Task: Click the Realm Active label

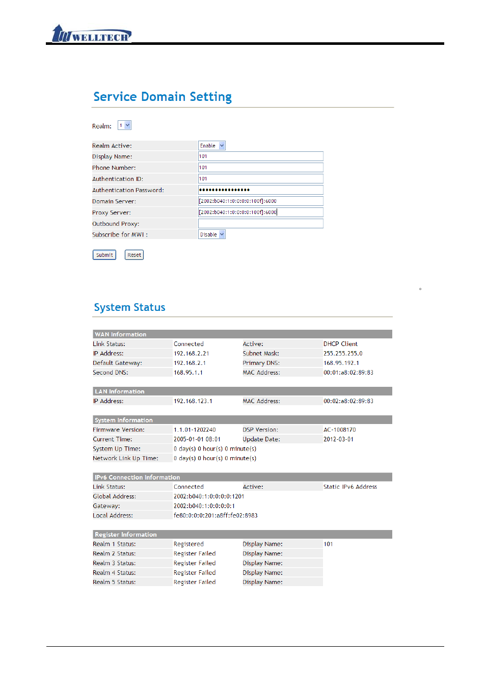Action: tap(112, 146)
